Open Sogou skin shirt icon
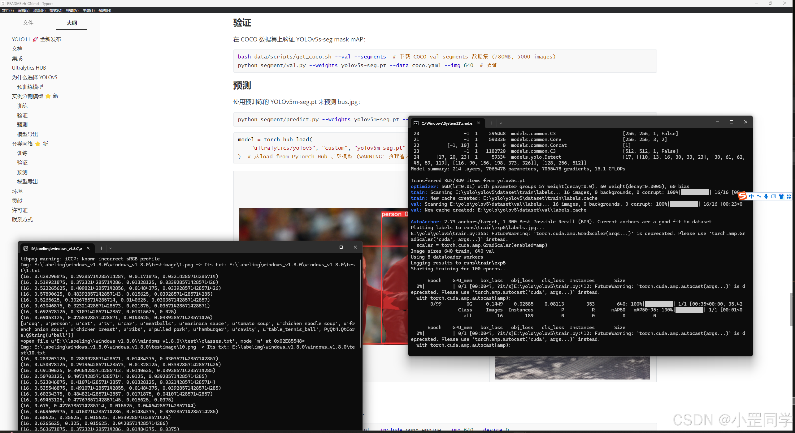Viewport: 795px width, 433px height. coord(781,196)
